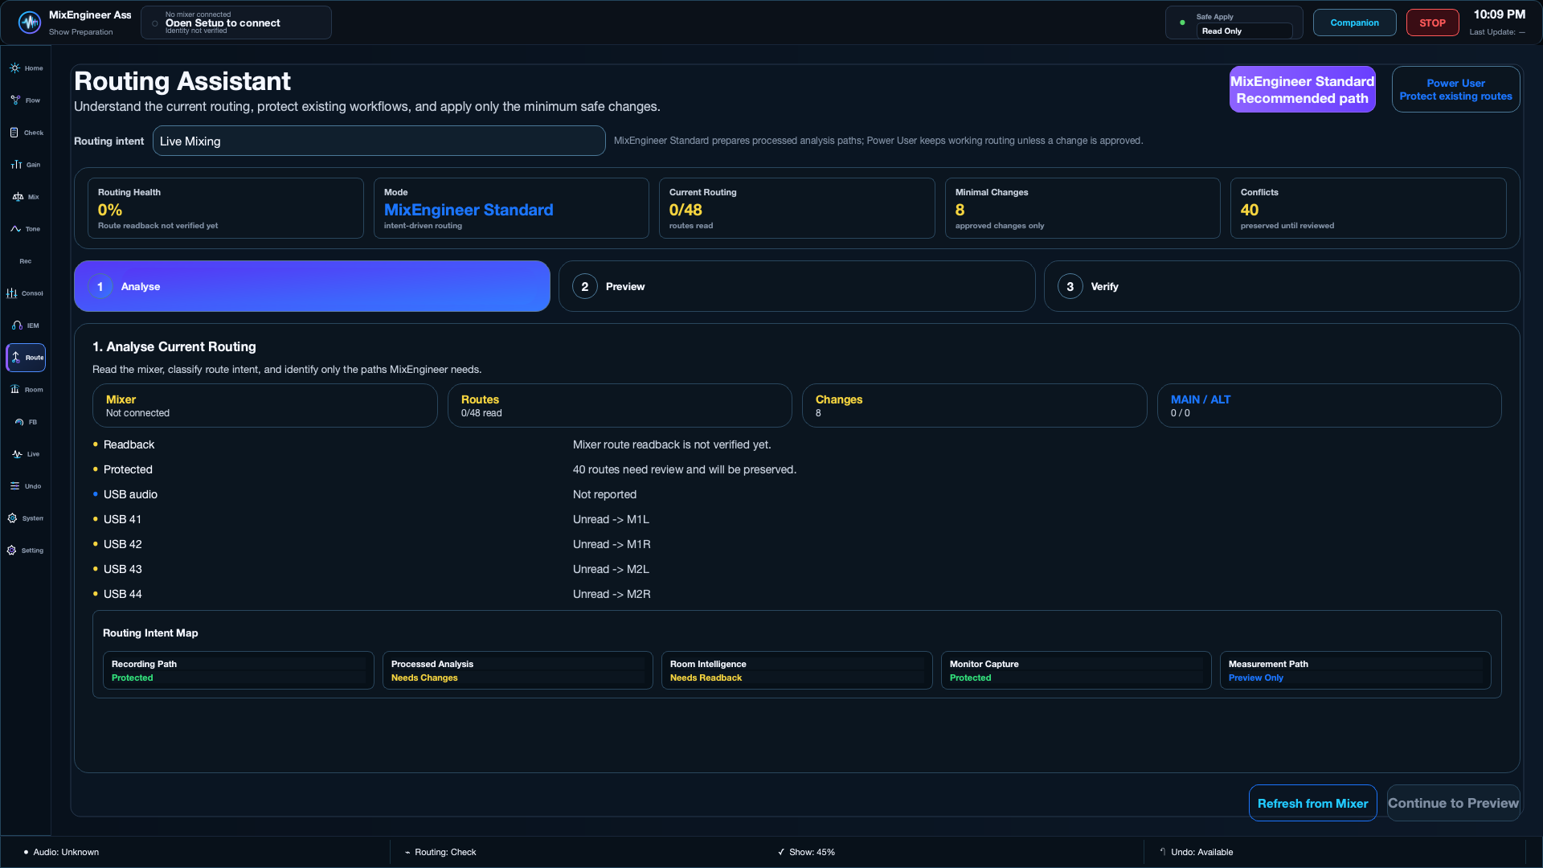Screen dimensions: 1543x868
Task: Open the System gear section
Action: 26,518
